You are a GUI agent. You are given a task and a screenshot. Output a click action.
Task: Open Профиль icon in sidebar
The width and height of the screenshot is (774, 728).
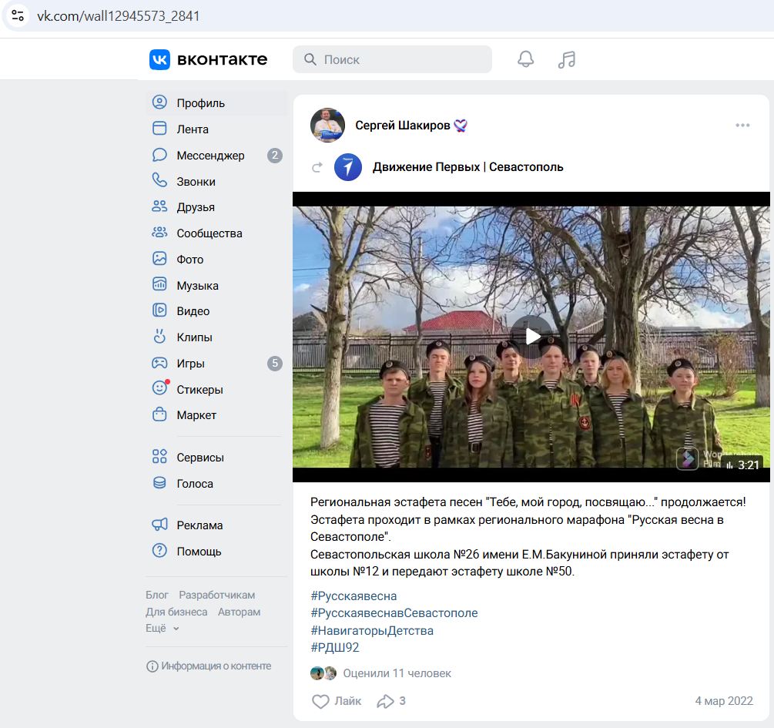[x=159, y=102]
